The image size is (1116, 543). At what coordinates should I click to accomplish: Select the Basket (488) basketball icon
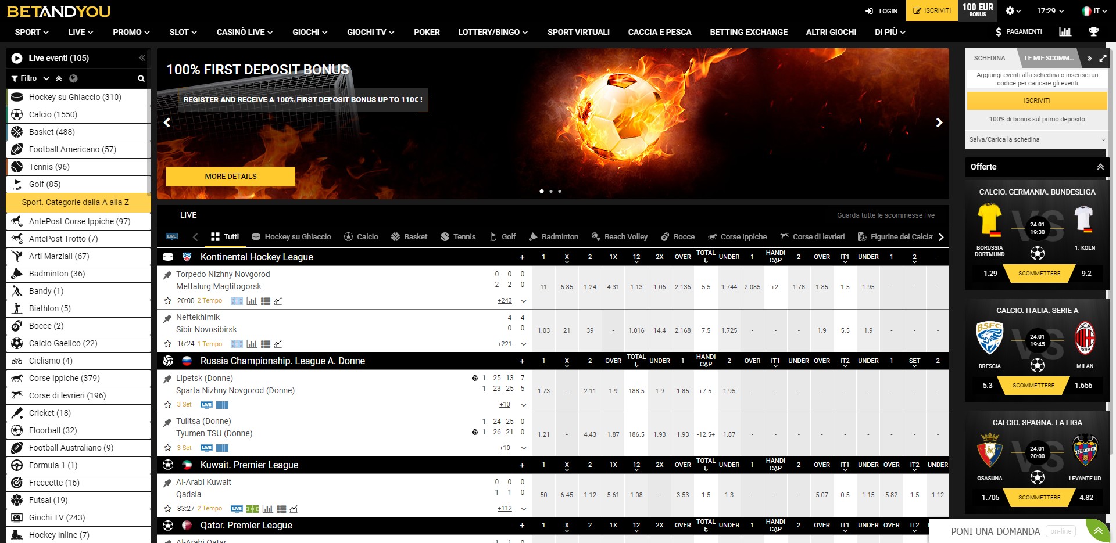[17, 132]
